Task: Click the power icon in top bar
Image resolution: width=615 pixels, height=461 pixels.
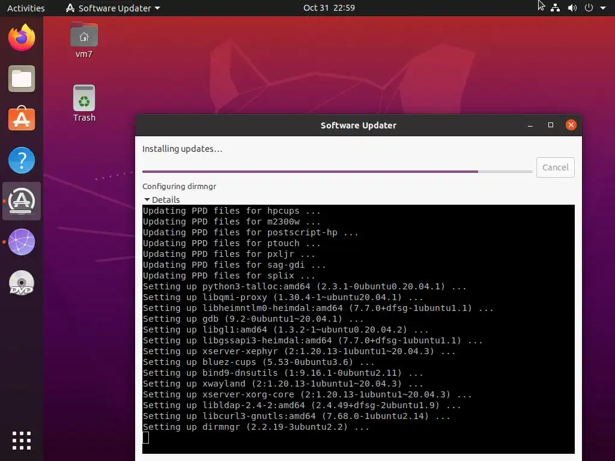Action: point(589,7)
